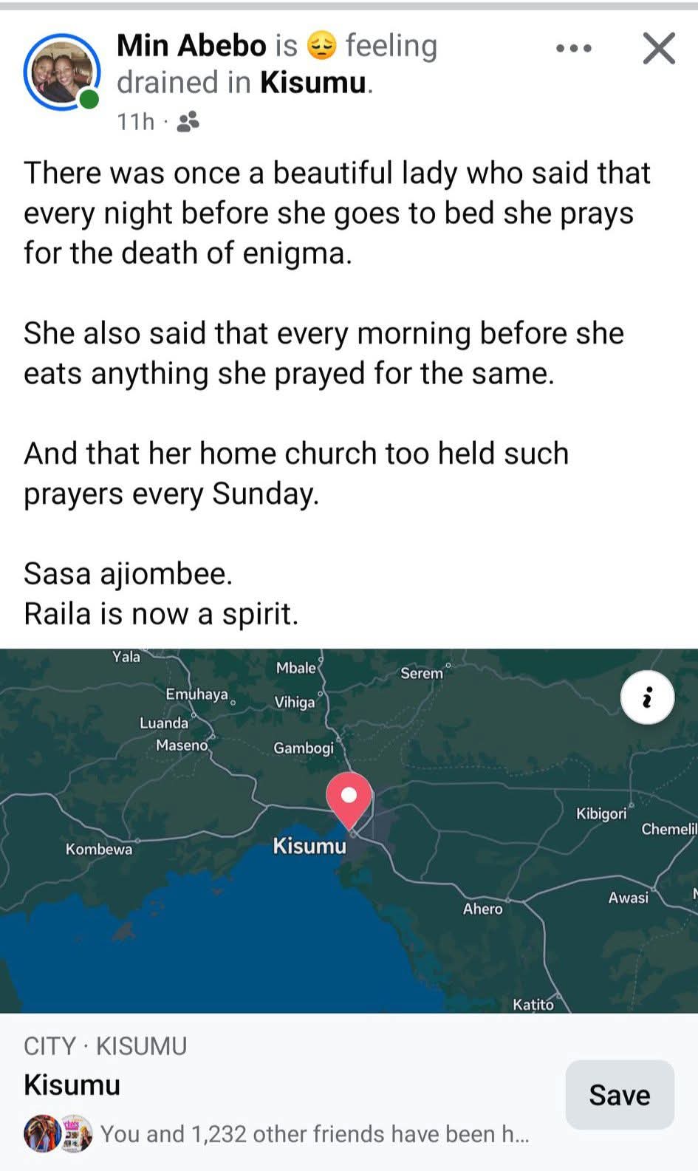
Task: Click the Kisumu label on the map
Action: pyautogui.click(x=309, y=846)
